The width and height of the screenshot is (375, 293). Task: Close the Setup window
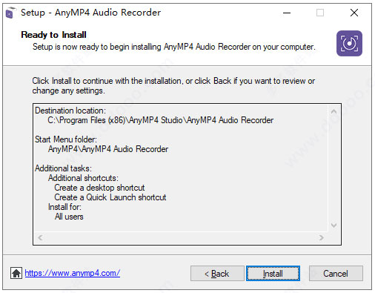coord(354,13)
